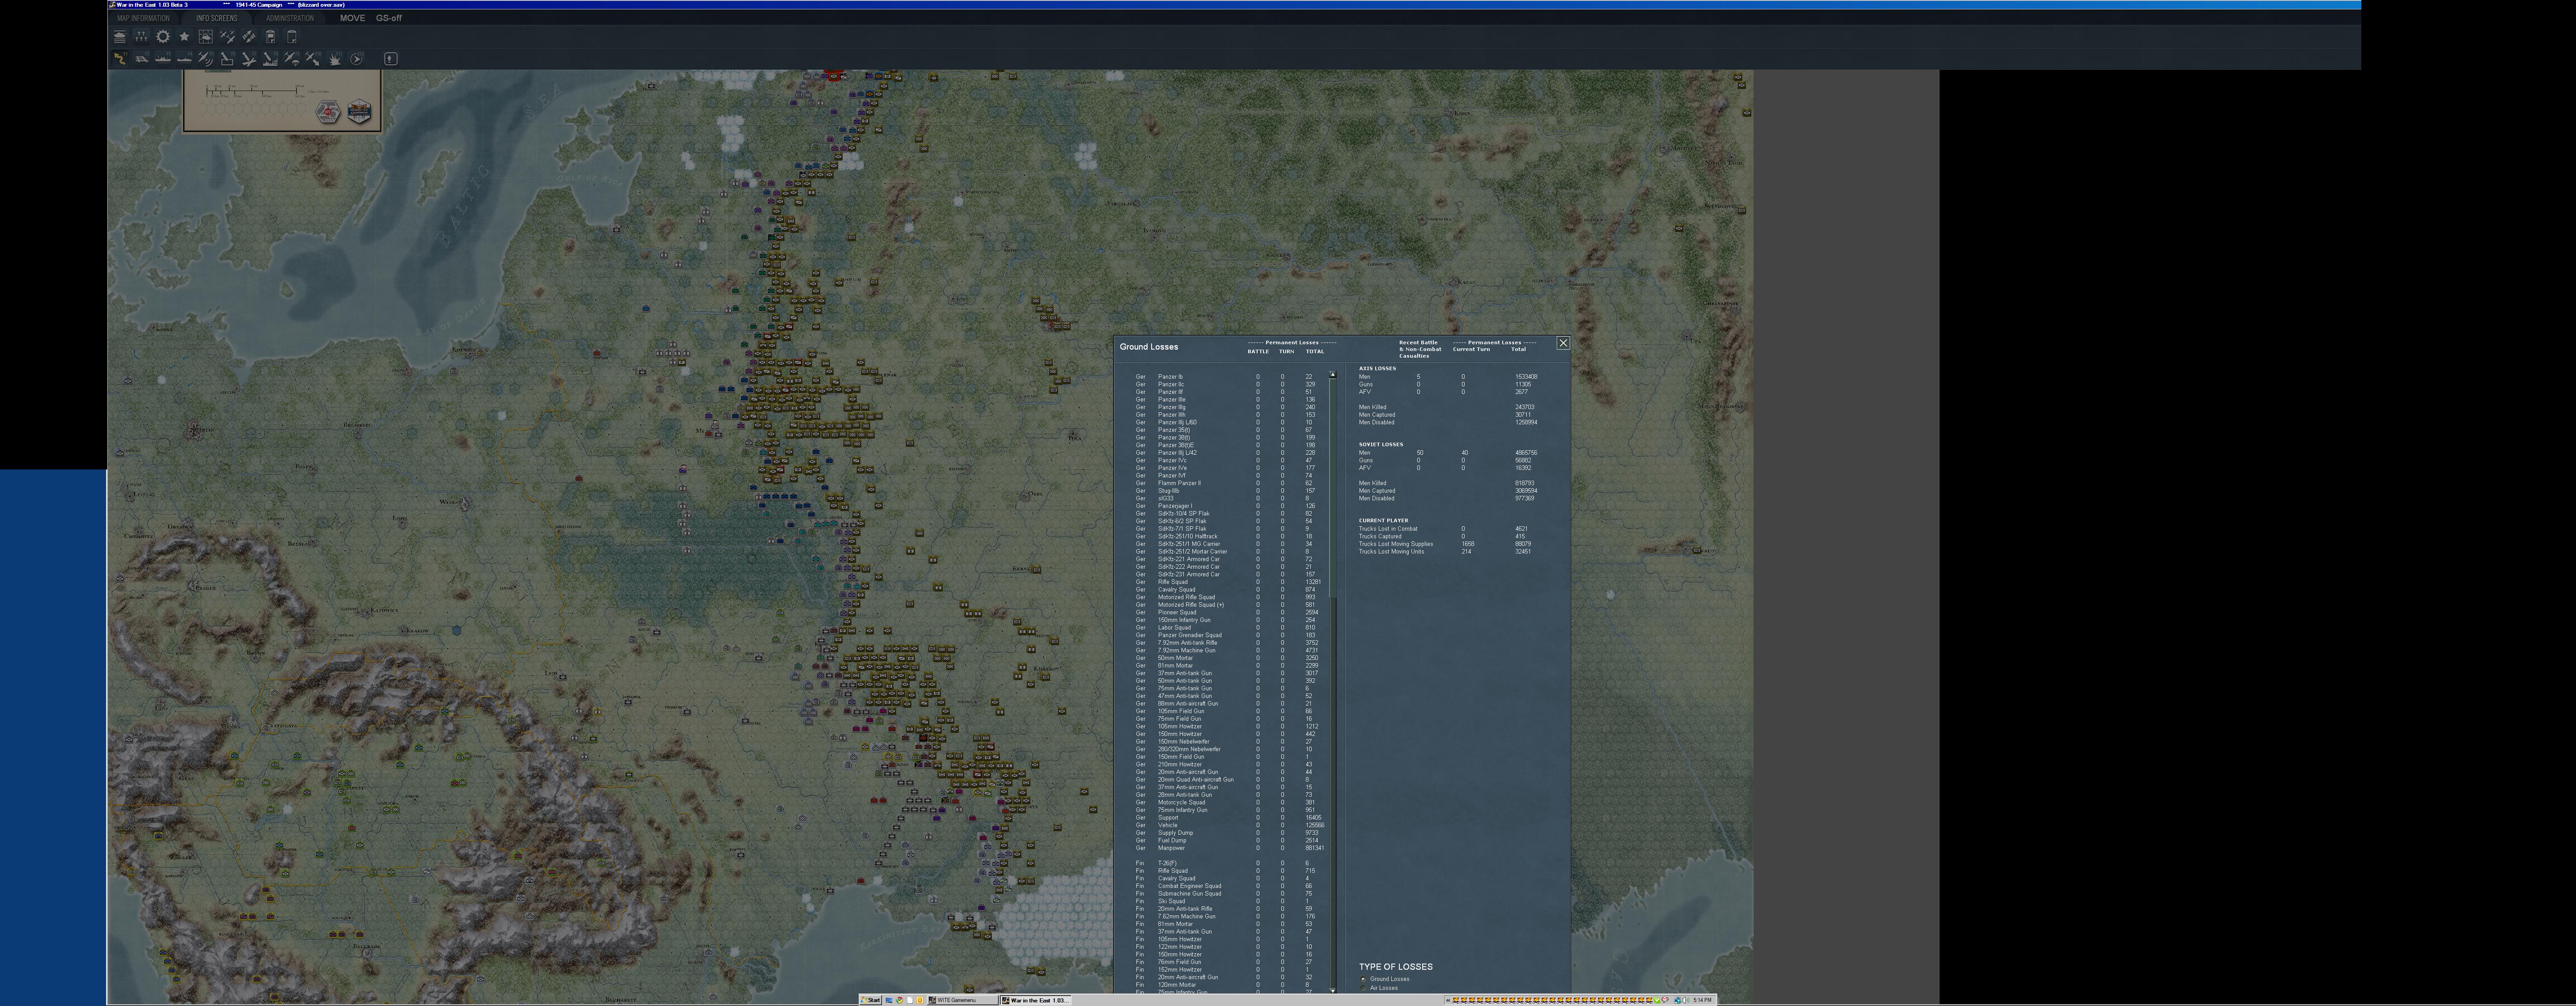2576x1006 pixels.
Task: Click War in the East taskbar button
Action: pos(1036,1000)
